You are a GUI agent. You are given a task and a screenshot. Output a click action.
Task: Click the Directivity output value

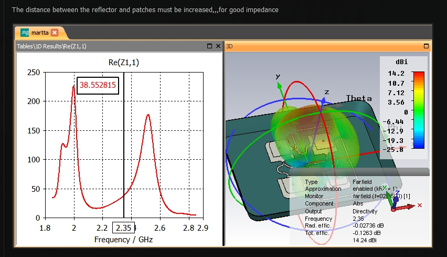[365, 211]
